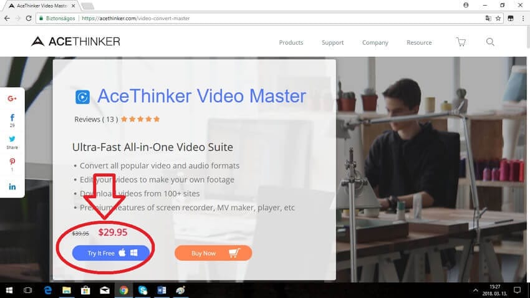The image size is (530, 298).
Task: Open the Reviews ( 13 ) link
Action: [96, 119]
